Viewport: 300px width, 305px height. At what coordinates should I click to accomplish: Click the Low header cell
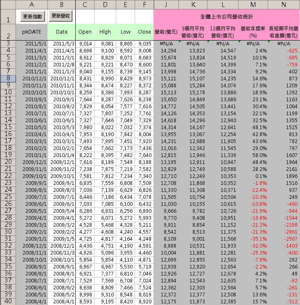(x=125, y=32)
